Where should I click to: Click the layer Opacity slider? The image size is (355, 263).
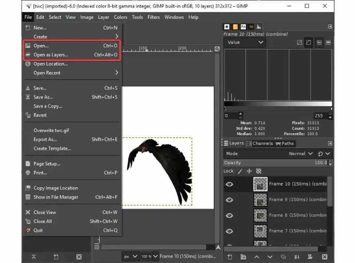(x=275, y=162)
